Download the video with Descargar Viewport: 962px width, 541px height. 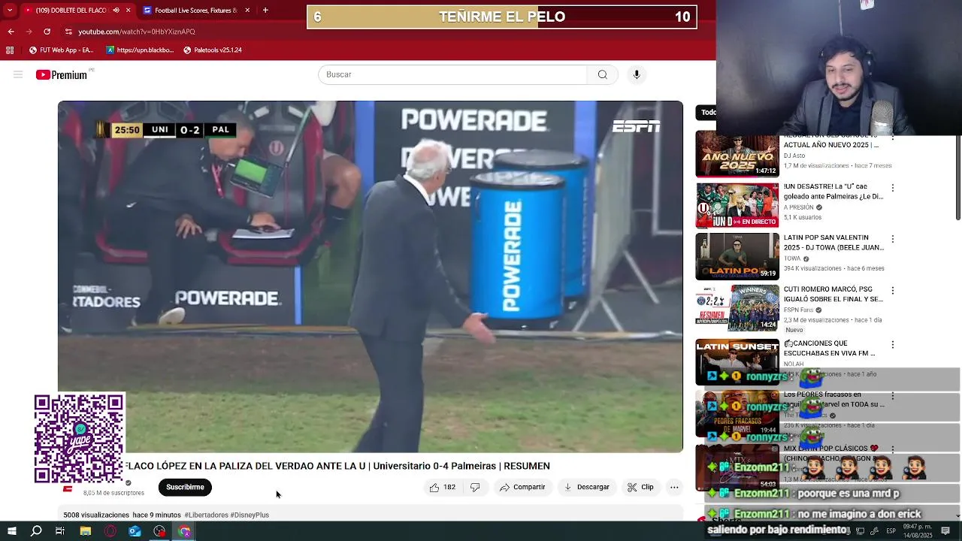(x=587, y=487)
